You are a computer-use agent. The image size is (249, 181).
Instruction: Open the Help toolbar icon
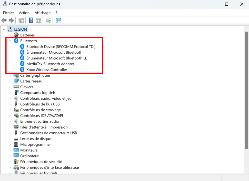tap(31, 20)
